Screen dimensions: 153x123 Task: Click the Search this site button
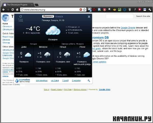pos(143,16)
